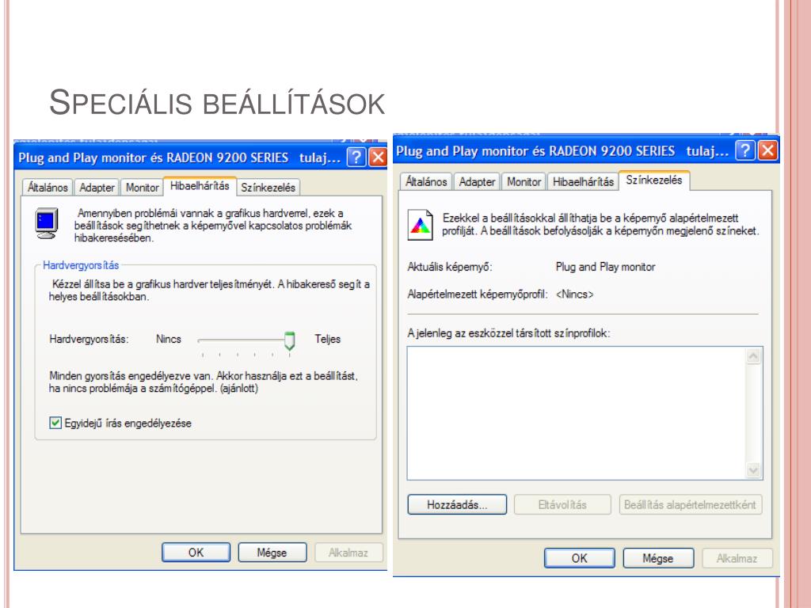Screen dimensions: 811x608
Task: Open Hibaelhárítás tab in right dialog
Action: click(x=583, y=181)
